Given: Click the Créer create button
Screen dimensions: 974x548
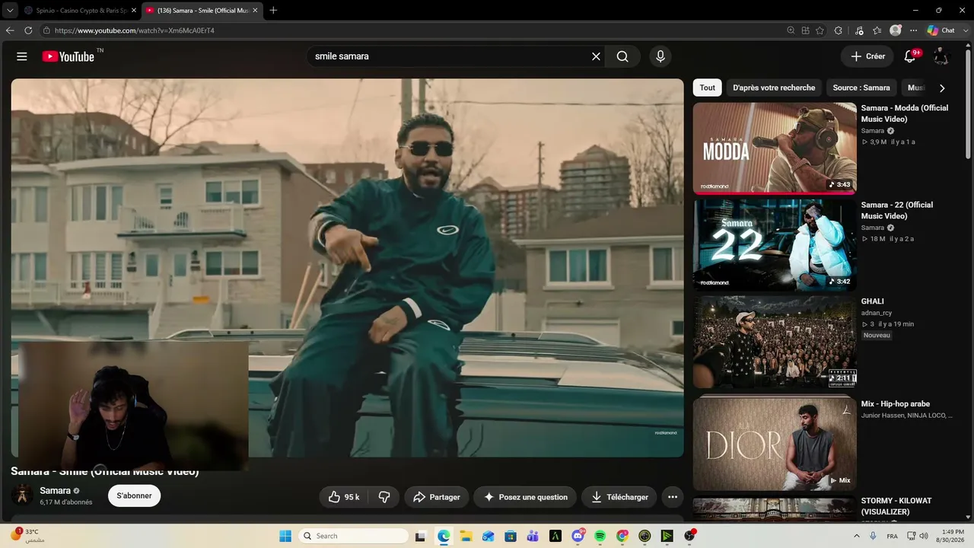Looking at the screenshot, I should [x=867, y=56].
